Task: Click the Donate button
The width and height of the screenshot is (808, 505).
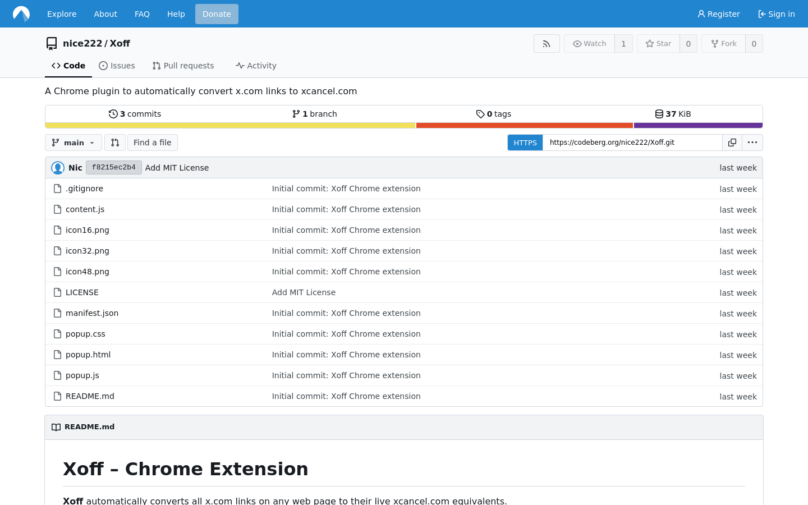Action: 217,14
